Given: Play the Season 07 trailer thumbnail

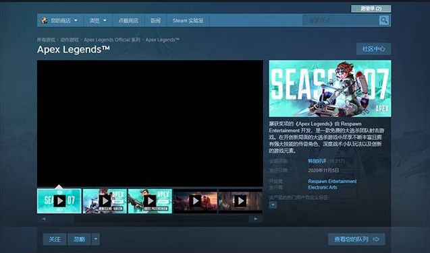Looking at the screenshot, I should 59,201.
